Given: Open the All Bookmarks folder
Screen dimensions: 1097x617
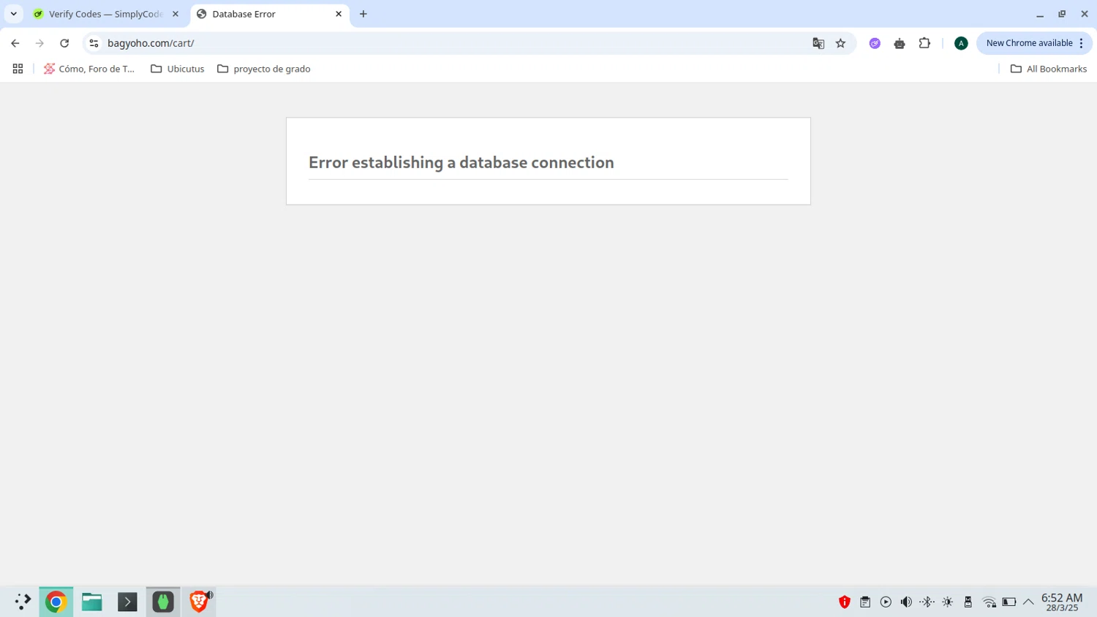Looking at the screenshot, I should [x=1049, y=69].
